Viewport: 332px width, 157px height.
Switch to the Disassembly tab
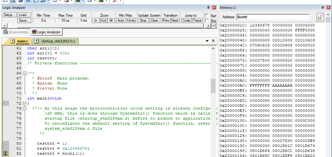[x=16, y=32]
